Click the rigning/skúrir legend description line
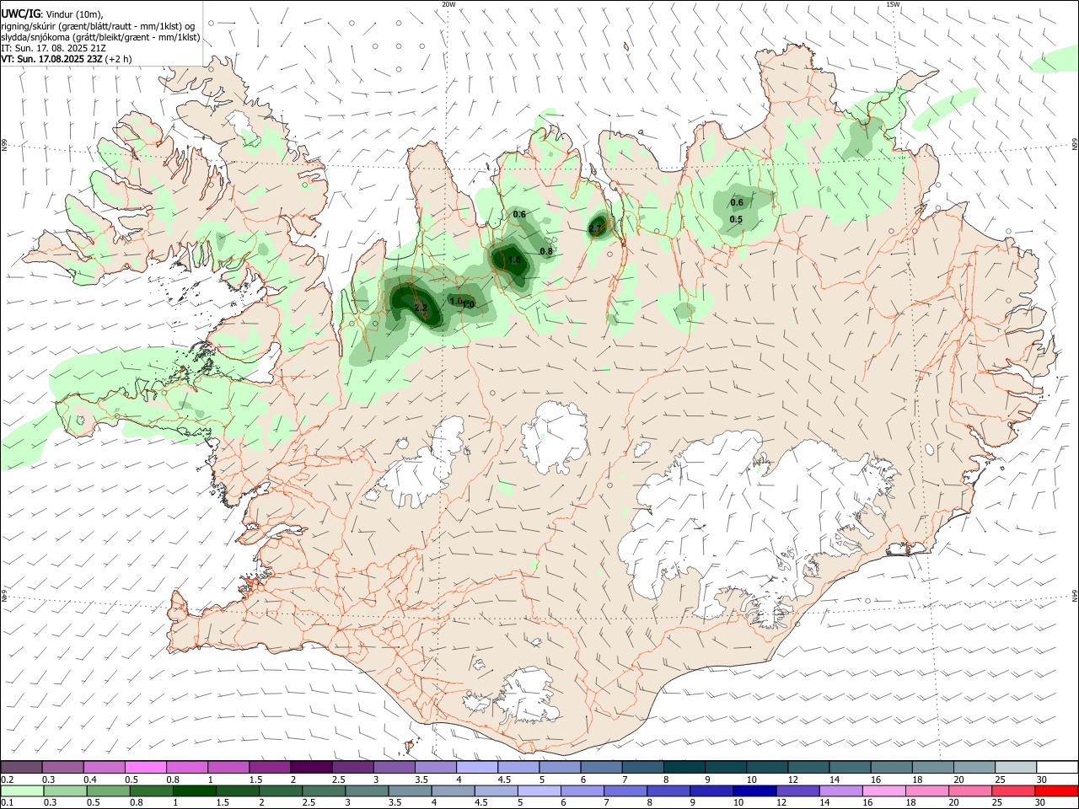 click(x=98, y=26)
